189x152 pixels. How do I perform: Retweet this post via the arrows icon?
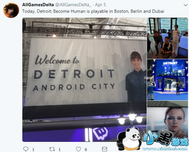(52, 149)
